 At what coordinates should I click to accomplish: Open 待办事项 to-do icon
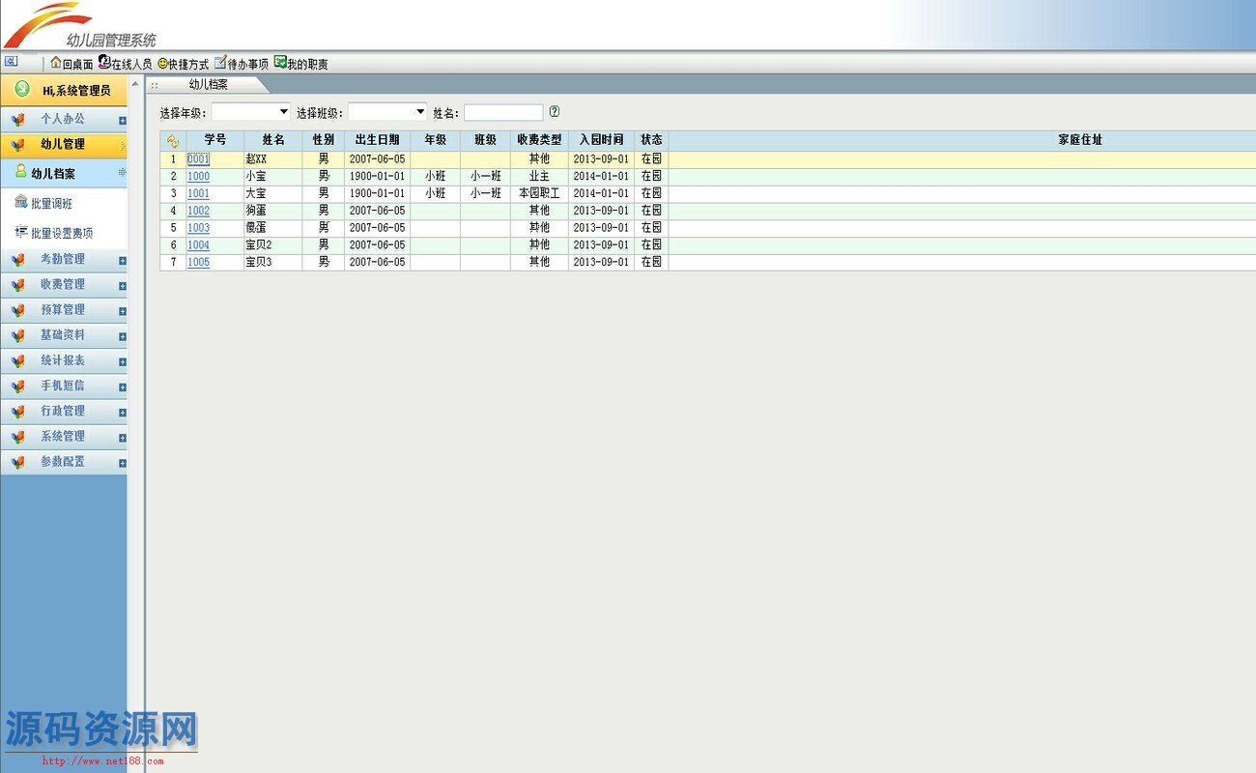pyautogui.click(x=220, y=63)
